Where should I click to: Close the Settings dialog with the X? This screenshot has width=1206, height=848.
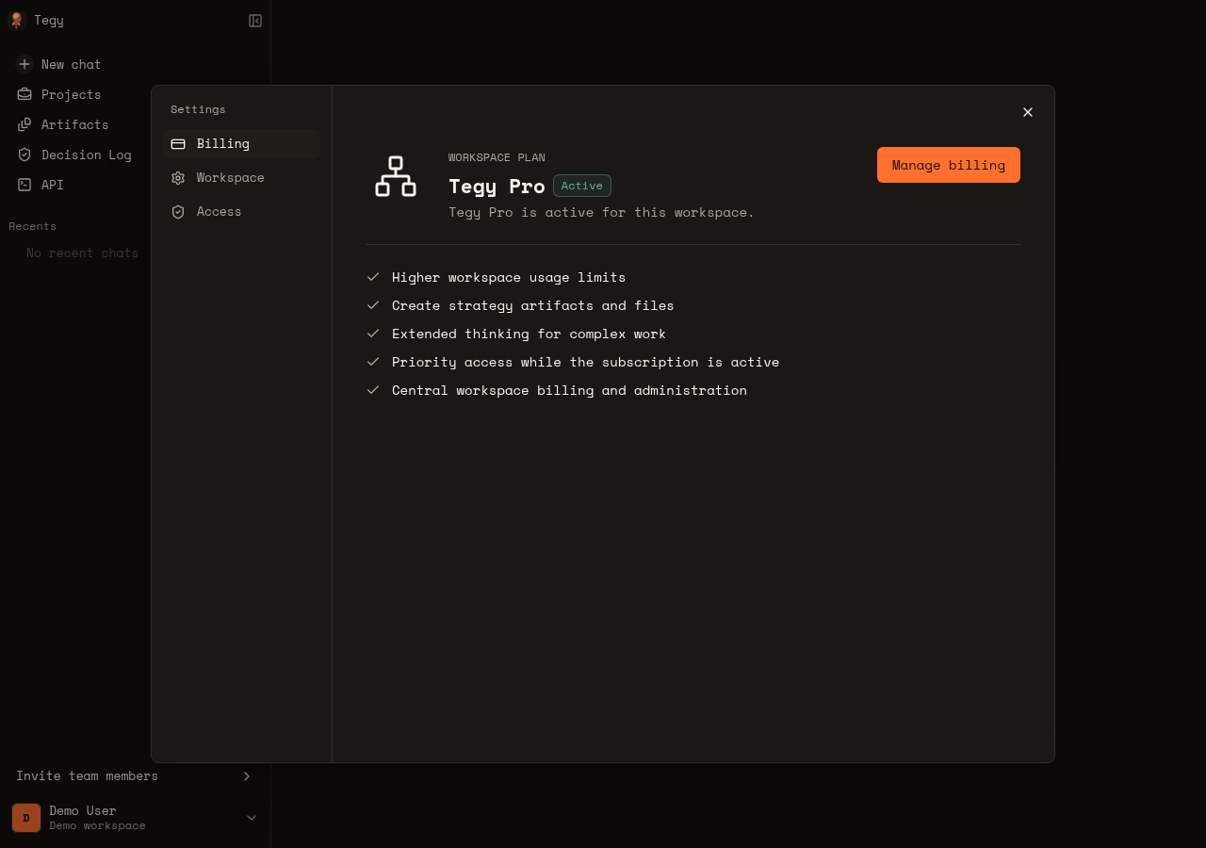pos(1028,112)
